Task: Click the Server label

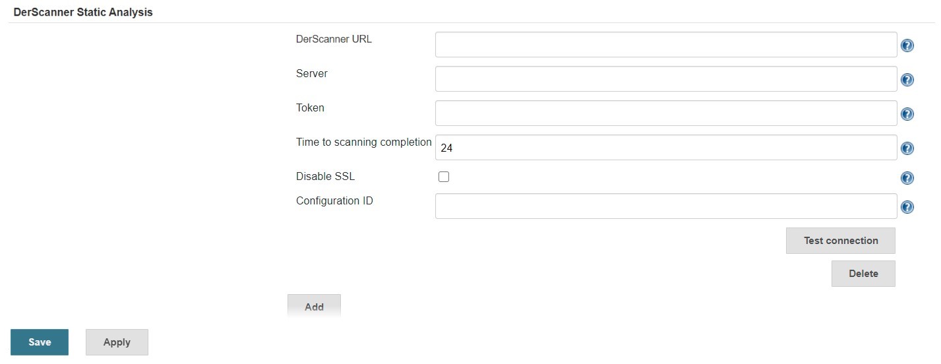Action: click(x=312, y=73)
